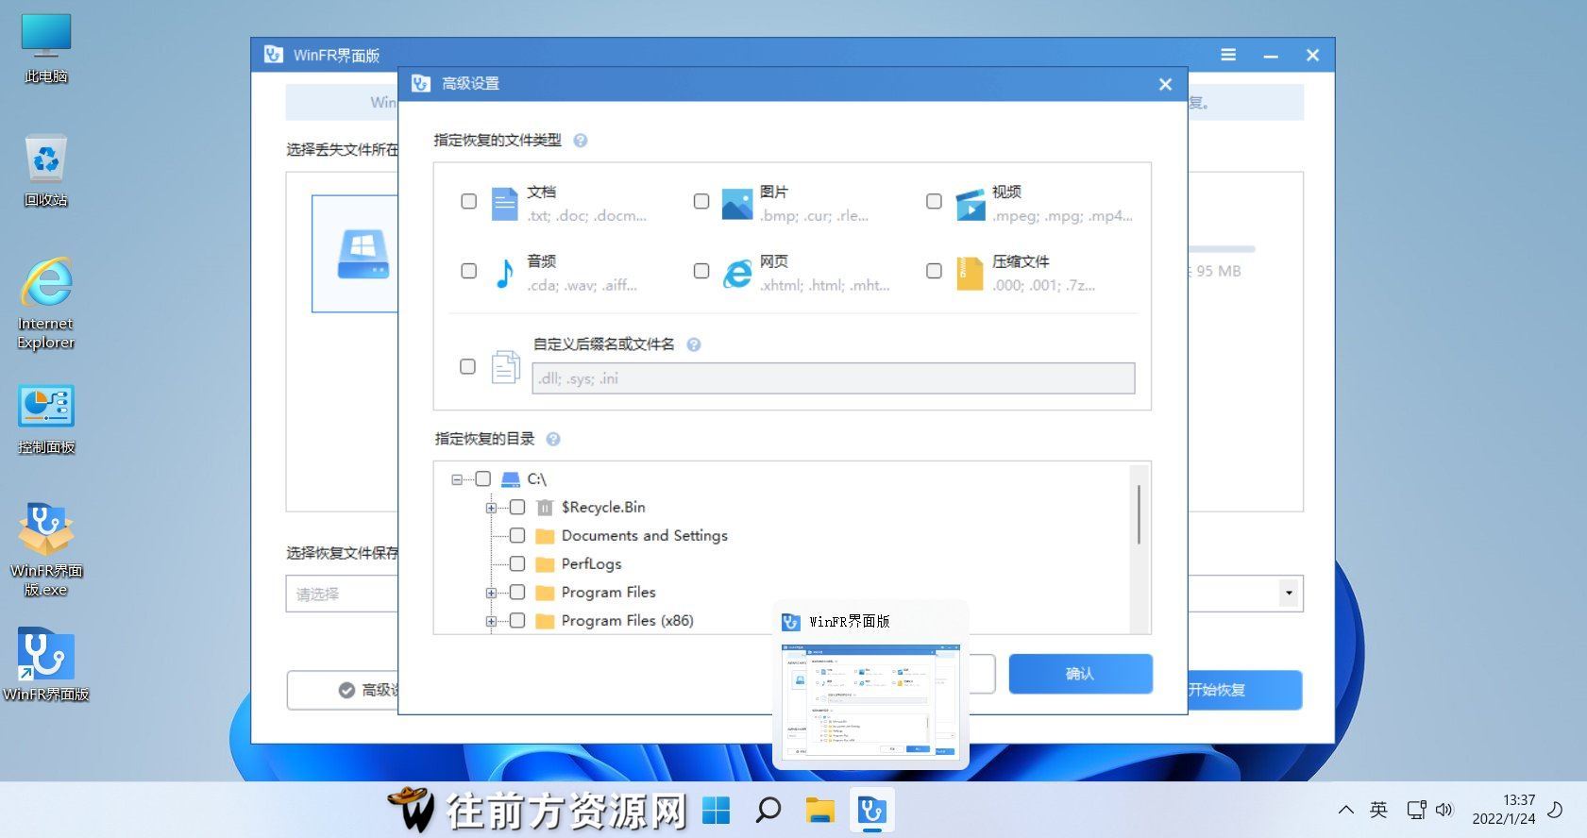The image size is (1587, 838).
Task: Check the Documents and Settings checkbox
Action: click(517, 536)
